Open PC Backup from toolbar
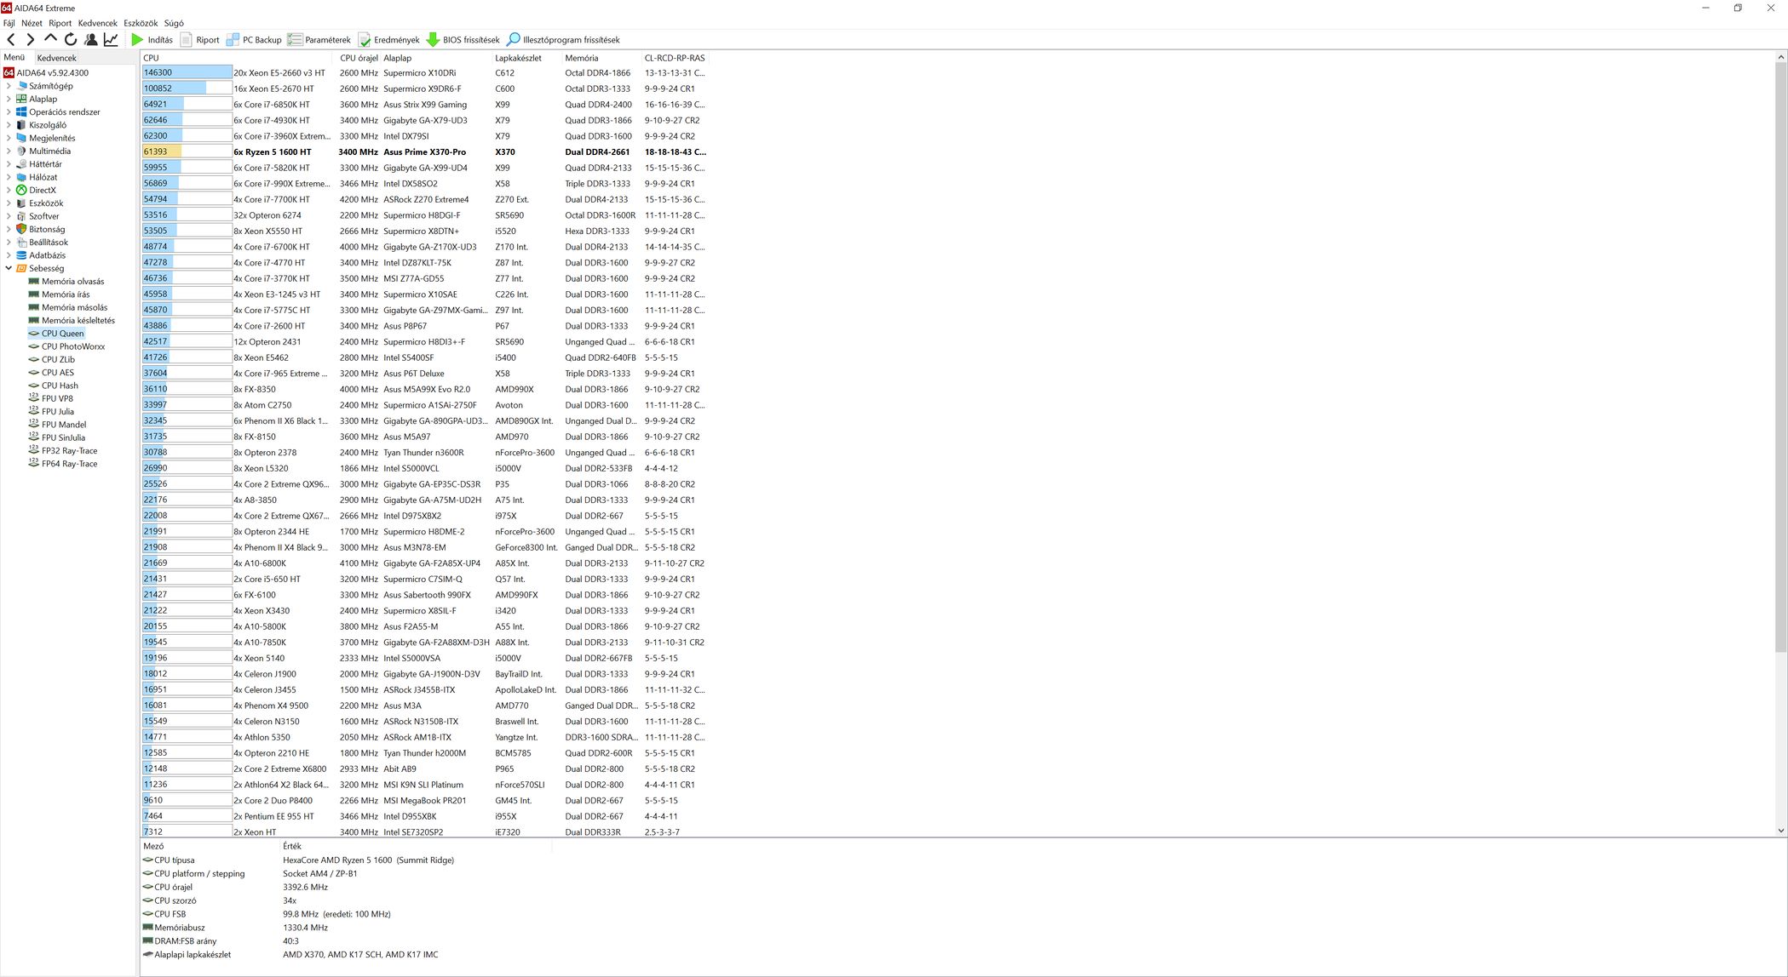The width and height of the screenshot is (1788, 977). (x=254, y=40)
